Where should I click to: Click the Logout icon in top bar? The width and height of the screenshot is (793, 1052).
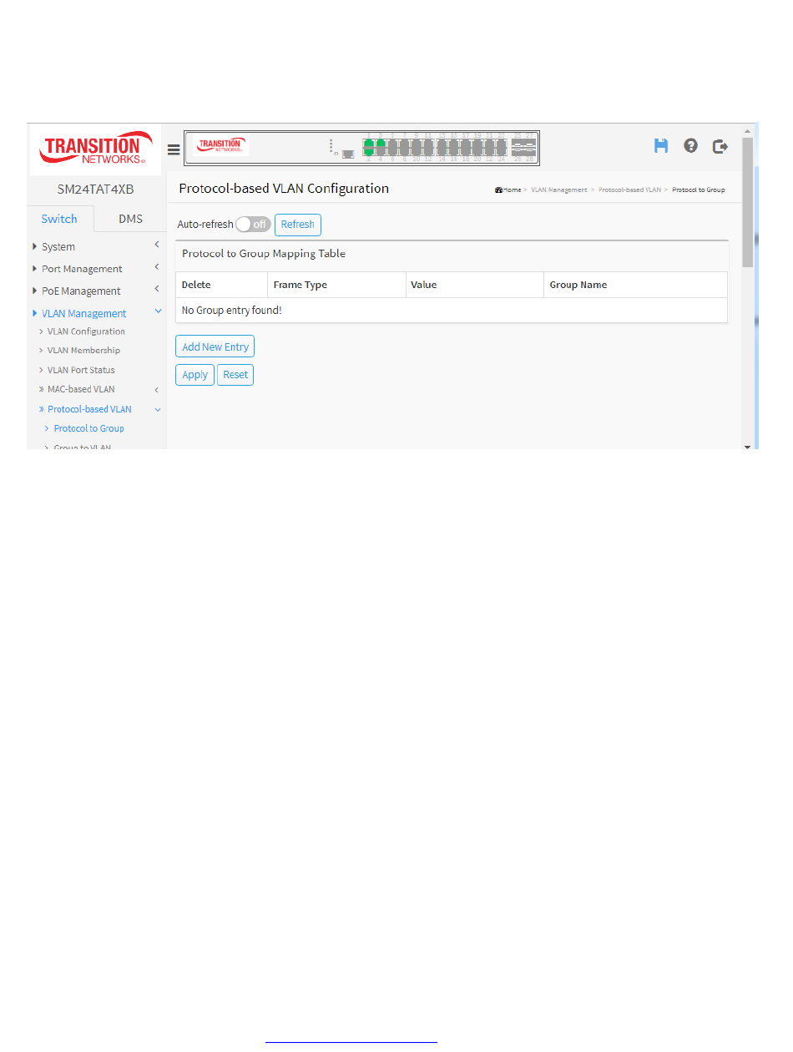coord(720,146)
